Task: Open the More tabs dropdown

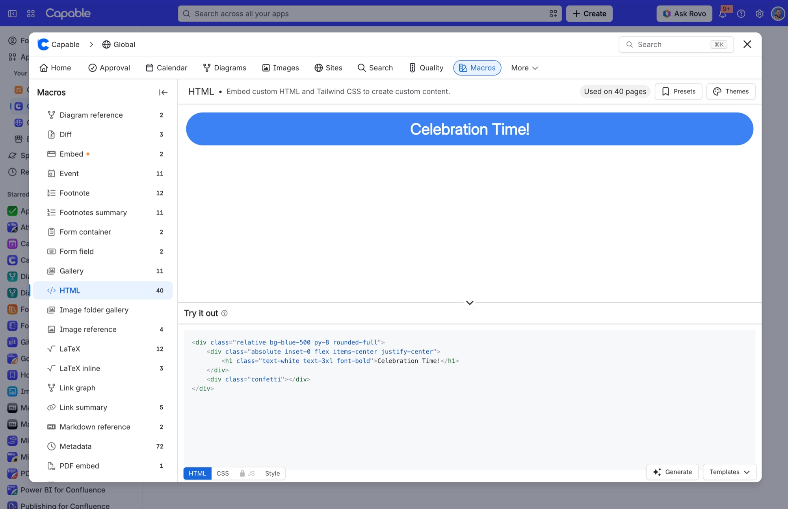Action: coord(524,68)
